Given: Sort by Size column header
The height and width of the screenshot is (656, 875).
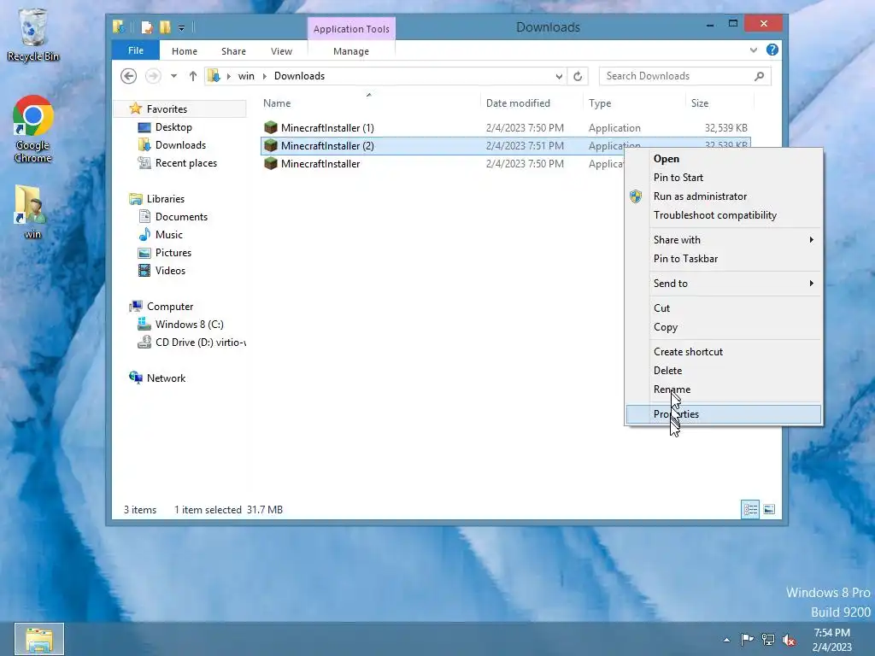Looking at the screenshot, I should pos(719,103).
